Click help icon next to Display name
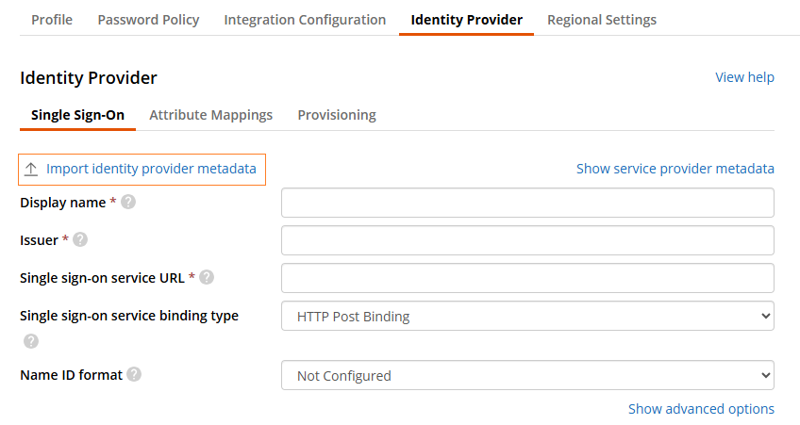The width and height of the screenshot is (800, 425). pyautogui.click(x=128, y=202)
